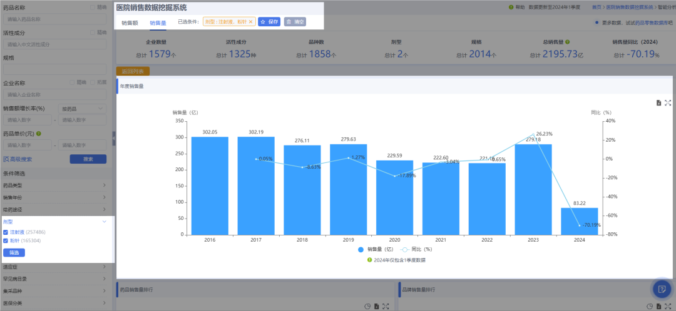This screenshot has width=676, height=311.
Task: Uncheck the 注射液 dosage form
Action: pos(6,232)
